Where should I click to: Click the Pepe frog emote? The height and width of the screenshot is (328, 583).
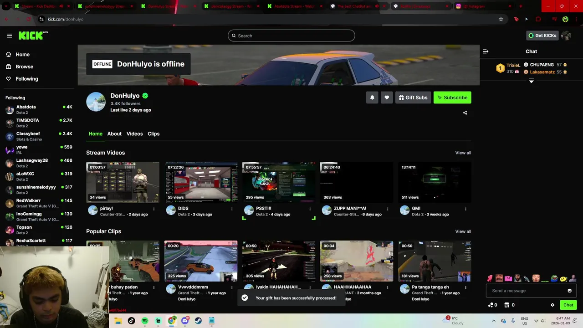(554, 278)
